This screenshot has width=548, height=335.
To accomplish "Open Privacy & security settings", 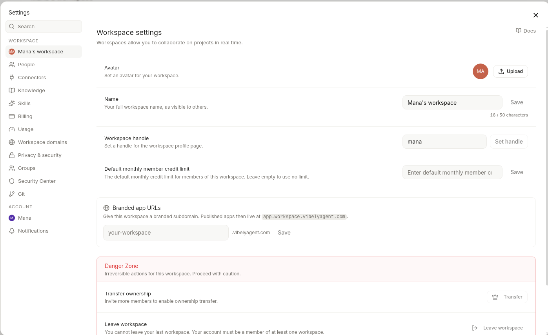I will 44,155.
